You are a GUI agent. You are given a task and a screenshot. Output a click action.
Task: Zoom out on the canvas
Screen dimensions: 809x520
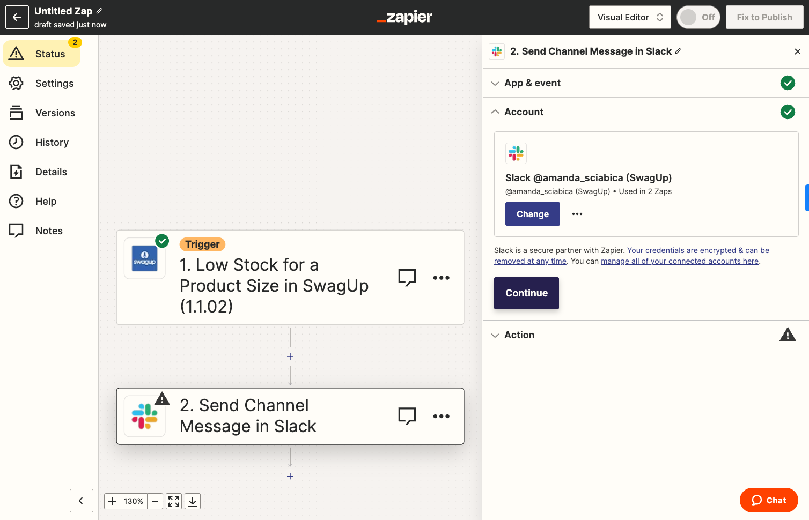pos(155,501)
